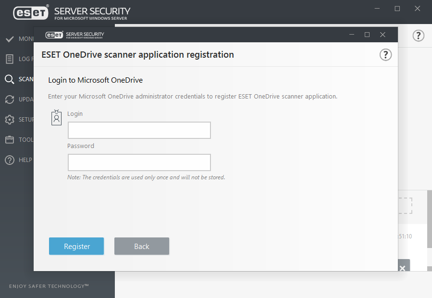Viewport: 432px width, 298px height.
Task: Open Log files sidebar icon
Action: tap(10, 59)
